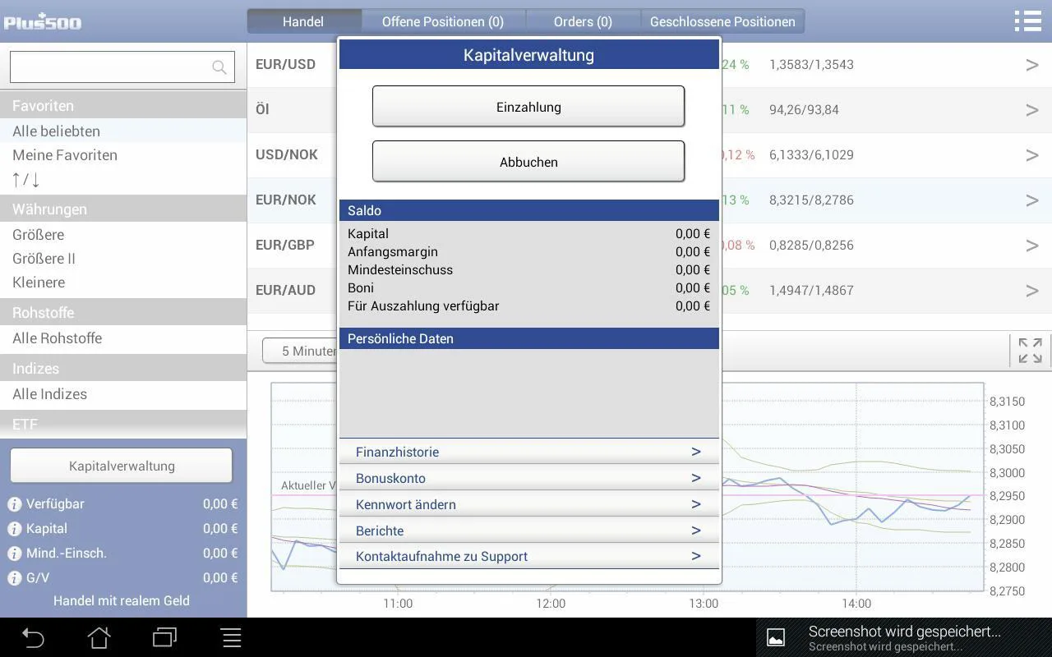The width and height of the screenshot is (1052, 657).
Task: Select the USD/NOK instrument name
Action: [x=287, y=154]
